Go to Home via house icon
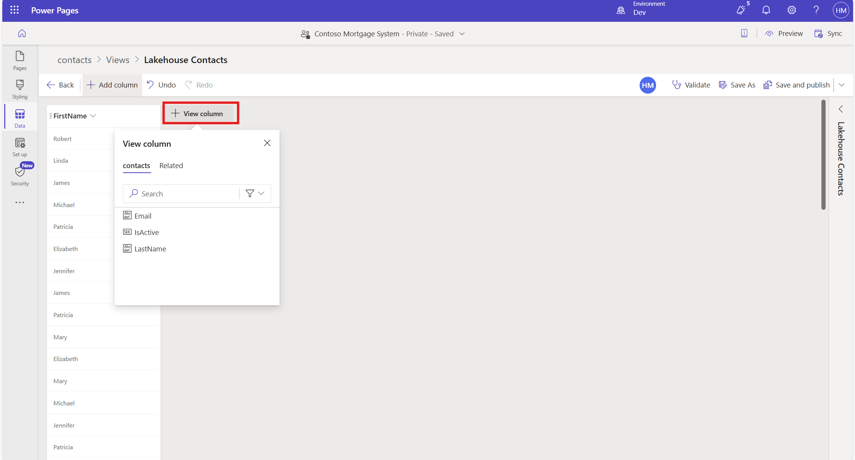Viewport: 855px width, 460px height. coord(22,34)
